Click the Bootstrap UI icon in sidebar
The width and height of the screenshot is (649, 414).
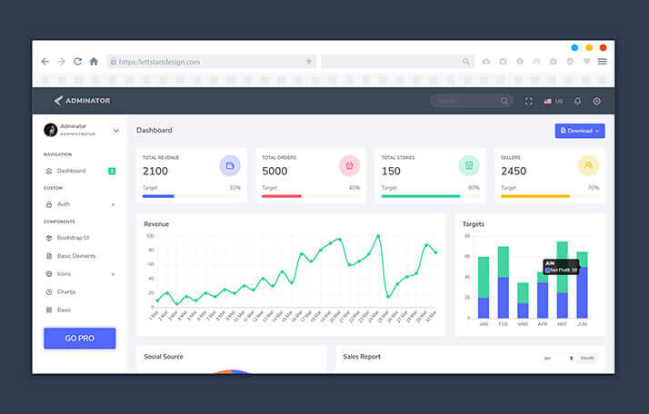[x=49, y=238]
